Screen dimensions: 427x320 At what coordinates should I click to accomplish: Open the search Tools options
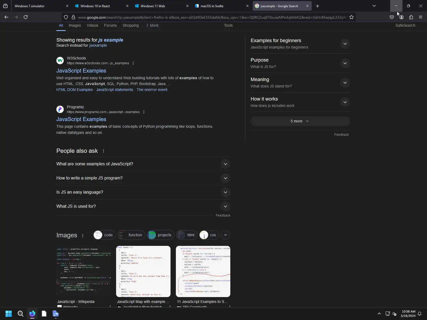tap(228, 25)
